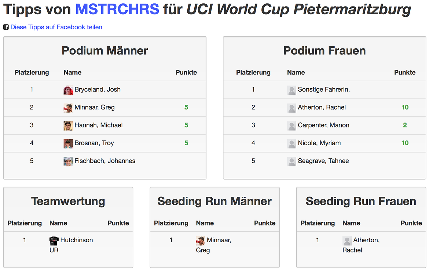429x272 pixels.
Task: Click Troy Brosnan's rider avatar
Action: [x=68, y=143]
